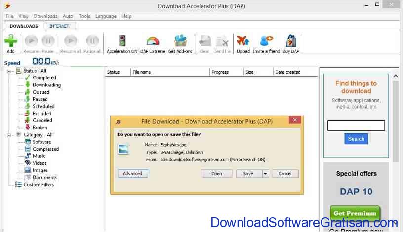Open the Auto menu
The image size is (403, 232).
(68, 16)
